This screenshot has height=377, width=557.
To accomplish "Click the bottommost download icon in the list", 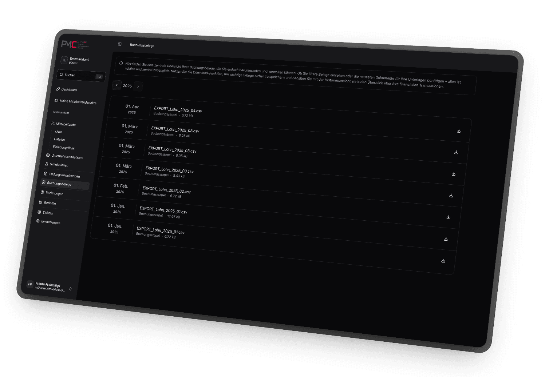I will (443, 261).
